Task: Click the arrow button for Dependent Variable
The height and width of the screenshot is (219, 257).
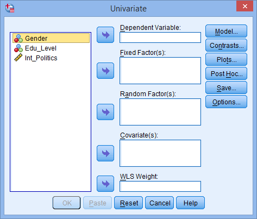Action: (105, 35)
